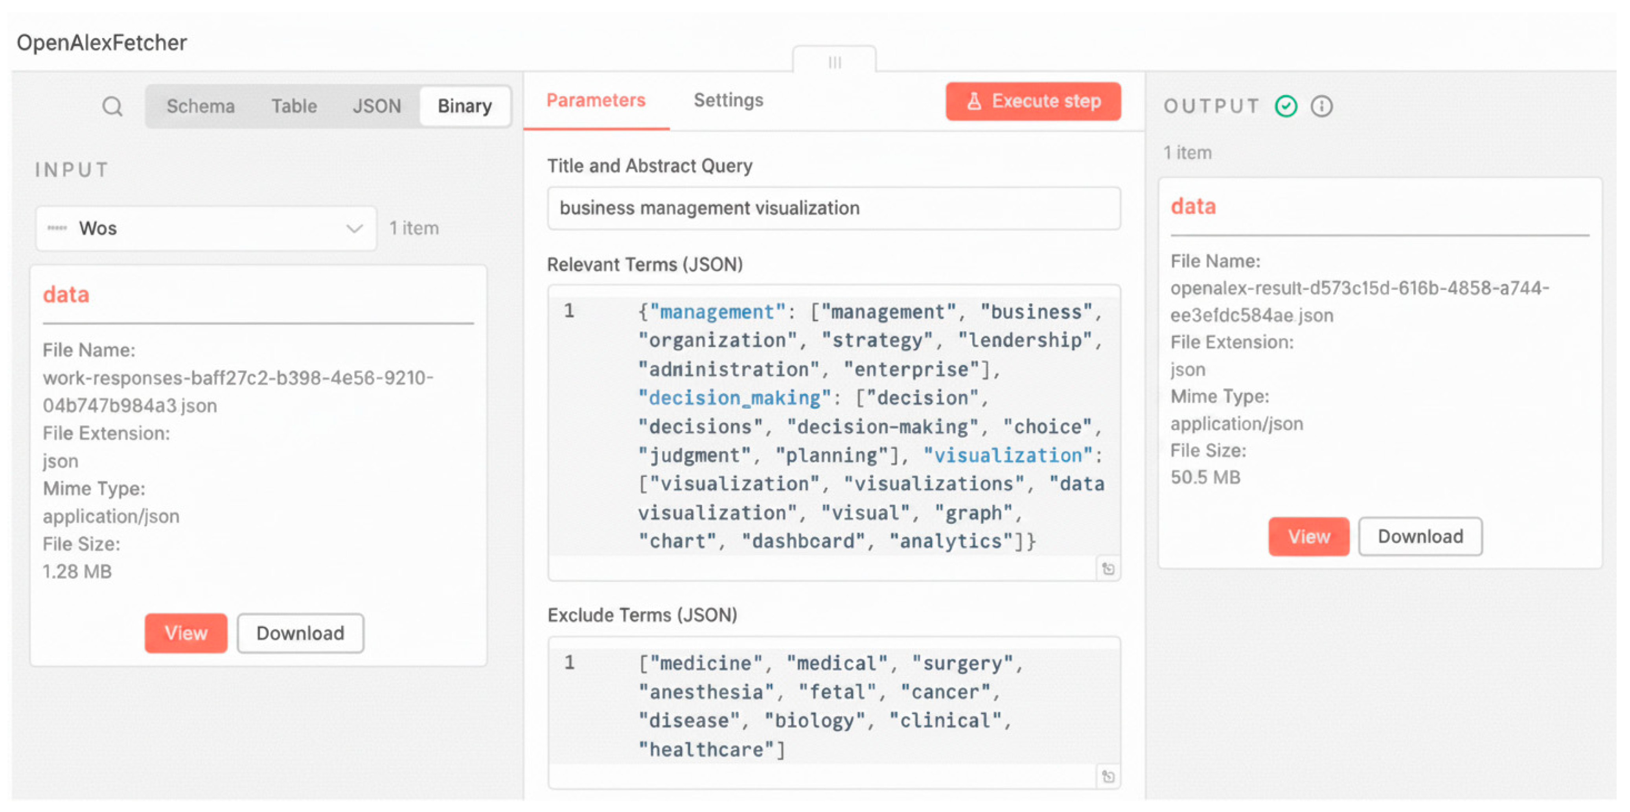
Task: Open the Settings tab
Action: click(729, 101)
